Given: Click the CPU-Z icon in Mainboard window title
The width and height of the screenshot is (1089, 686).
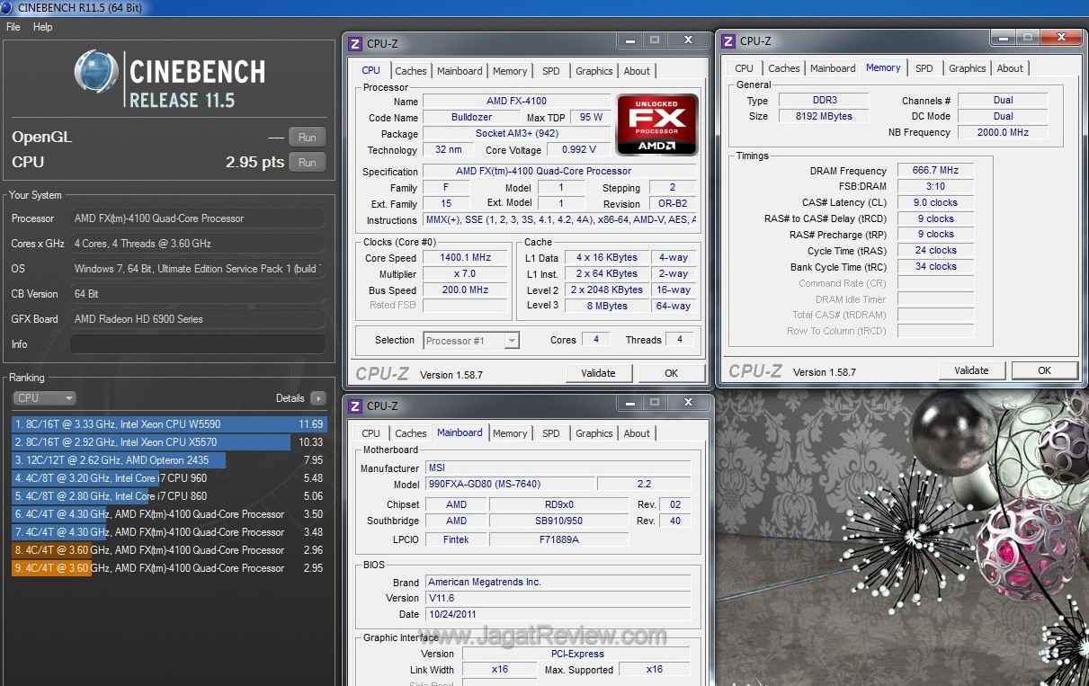Looking at the screenshot, I should point(355,405).
